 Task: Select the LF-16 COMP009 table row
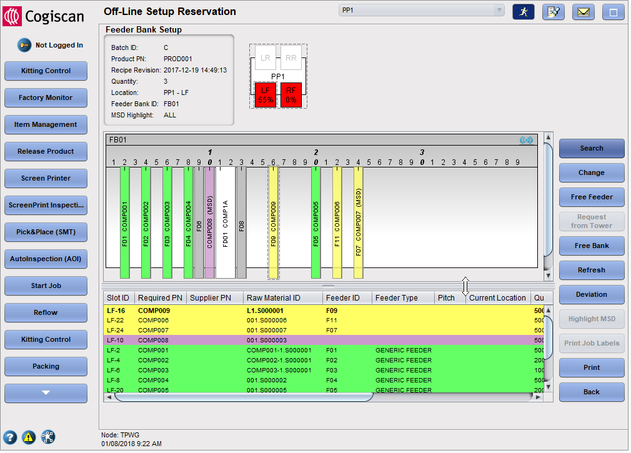(x=324, y=311)
